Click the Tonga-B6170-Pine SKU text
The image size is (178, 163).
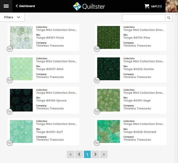[x=137, y=38]
